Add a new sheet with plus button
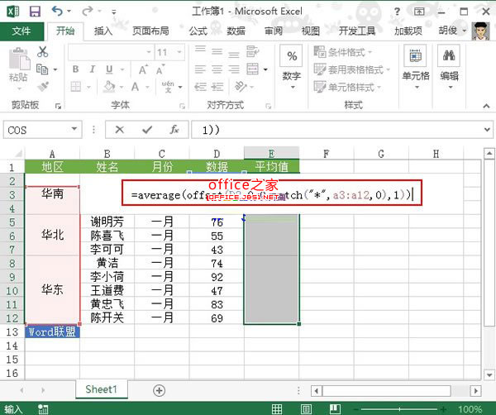The height and width of the screenshot is (415, 496). (x=159, y=391)
